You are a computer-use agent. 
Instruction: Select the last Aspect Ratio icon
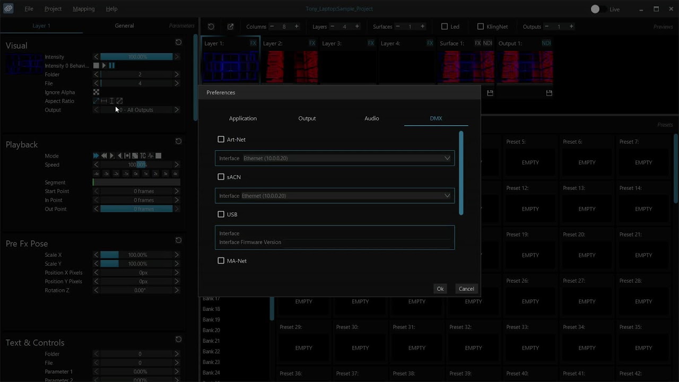[119, 101]
